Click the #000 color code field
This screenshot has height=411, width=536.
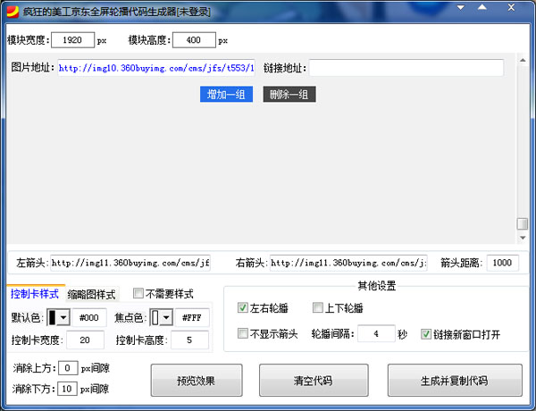coord(89,318)
